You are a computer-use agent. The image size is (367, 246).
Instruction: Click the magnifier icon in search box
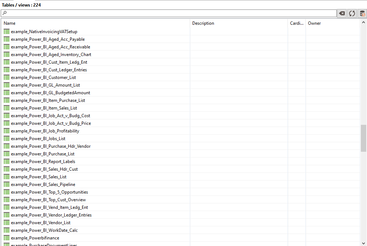pos(5,13)
